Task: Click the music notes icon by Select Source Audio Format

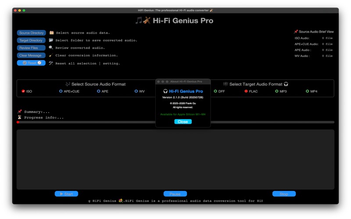Action: (x=68, y=84)
